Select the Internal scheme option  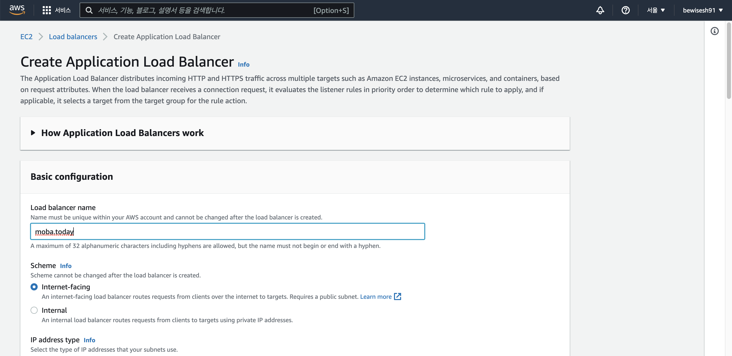(x=34, y=310)
